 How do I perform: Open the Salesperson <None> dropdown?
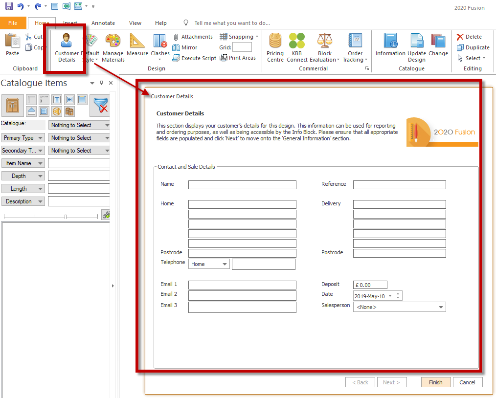click(400, 307)
